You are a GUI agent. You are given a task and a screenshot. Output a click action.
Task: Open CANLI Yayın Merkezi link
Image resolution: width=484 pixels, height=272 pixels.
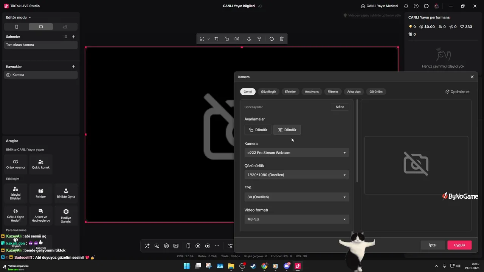click(x=379, y=6)
